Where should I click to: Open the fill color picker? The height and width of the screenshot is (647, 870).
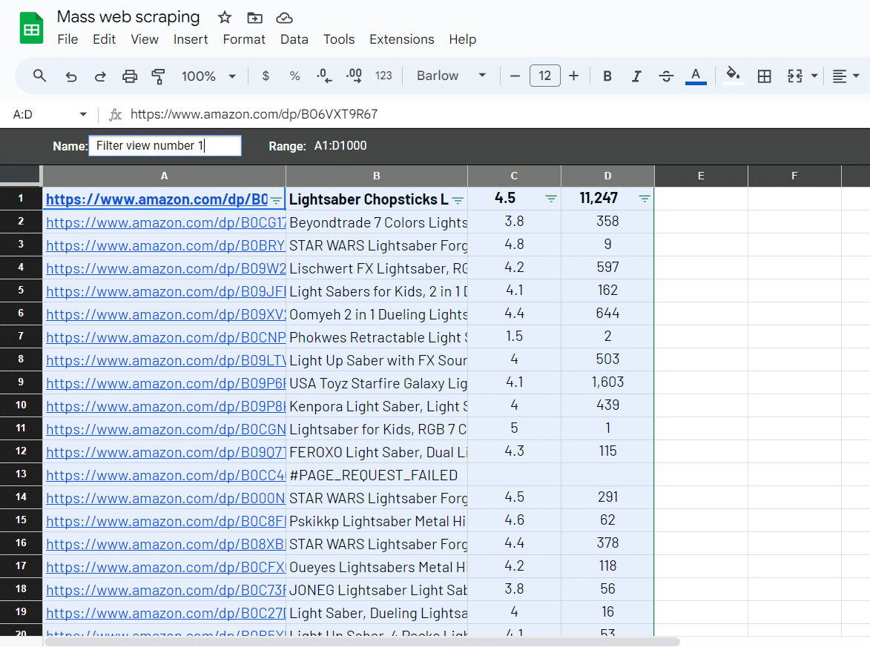(x=733, y=76)
